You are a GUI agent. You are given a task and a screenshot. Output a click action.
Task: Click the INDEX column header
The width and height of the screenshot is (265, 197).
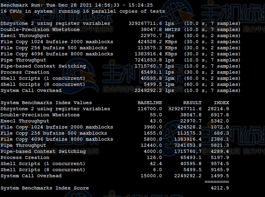[221, 103]
